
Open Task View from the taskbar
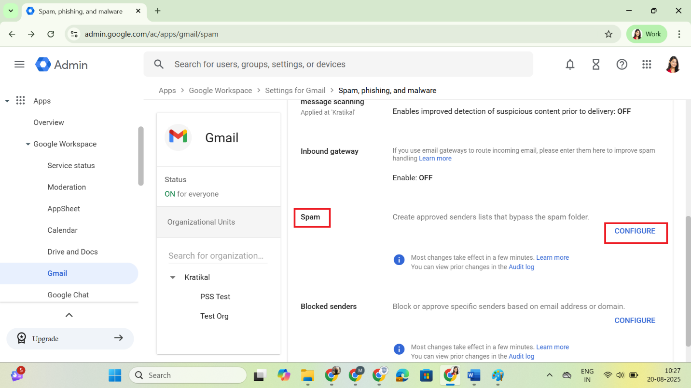point(261,375)
